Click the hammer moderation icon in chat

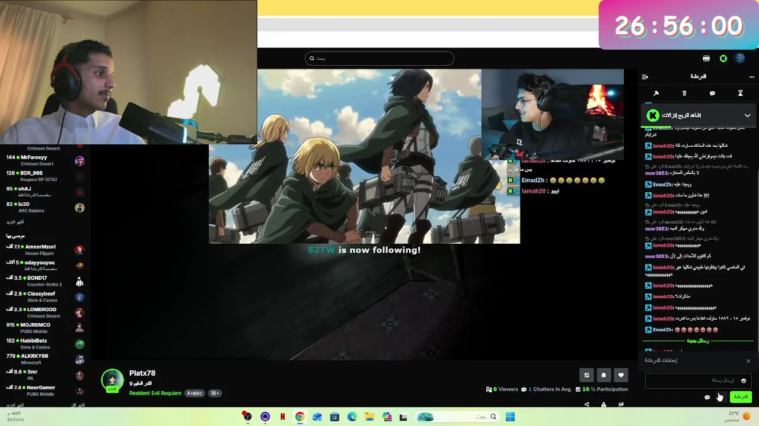(x=656, y=93)
